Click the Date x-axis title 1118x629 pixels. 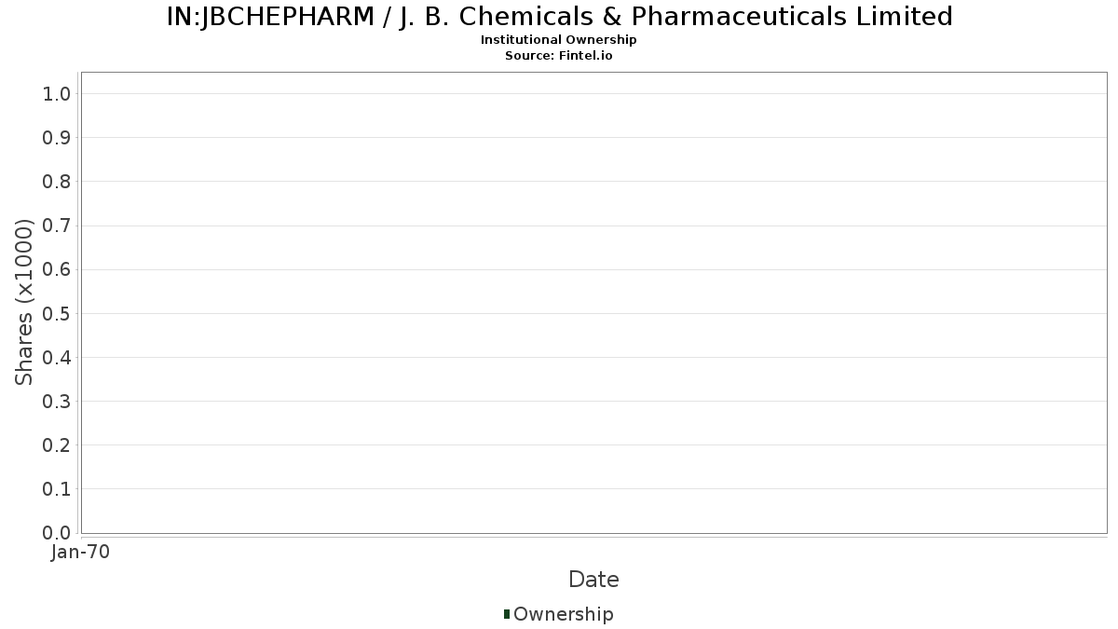(x=593, y=580)
